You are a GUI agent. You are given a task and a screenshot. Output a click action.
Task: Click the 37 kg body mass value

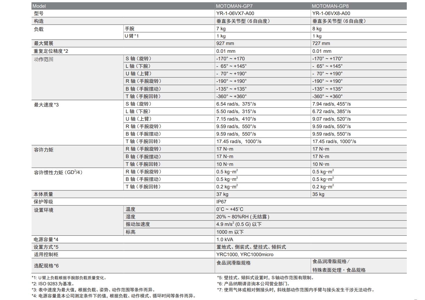tap(222, 194)
